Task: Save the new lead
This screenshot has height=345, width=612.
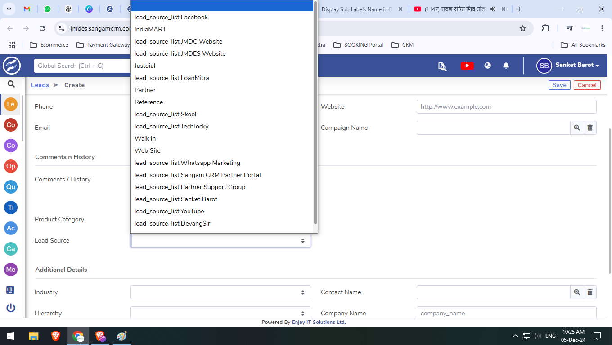Action: tap(559, 85)
